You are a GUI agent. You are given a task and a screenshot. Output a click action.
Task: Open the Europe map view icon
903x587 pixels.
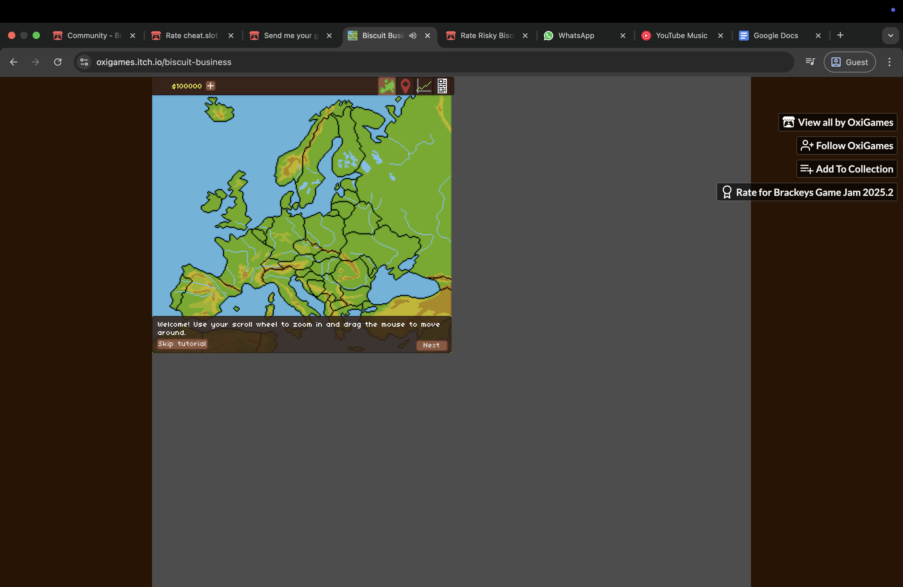pyautogui.click(x=387, y=86)
